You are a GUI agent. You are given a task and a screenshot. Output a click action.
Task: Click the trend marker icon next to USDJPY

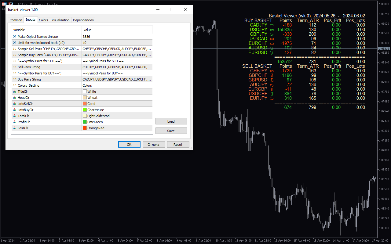[x=272, y=30]
